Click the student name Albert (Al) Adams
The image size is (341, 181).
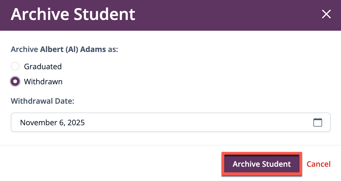click(x=73, y=50)
